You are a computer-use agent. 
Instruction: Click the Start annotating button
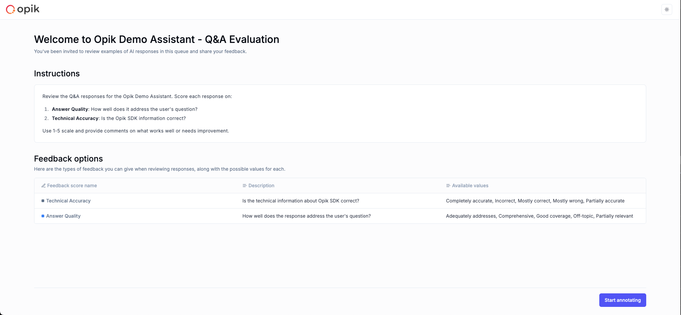tap(622, 300)
